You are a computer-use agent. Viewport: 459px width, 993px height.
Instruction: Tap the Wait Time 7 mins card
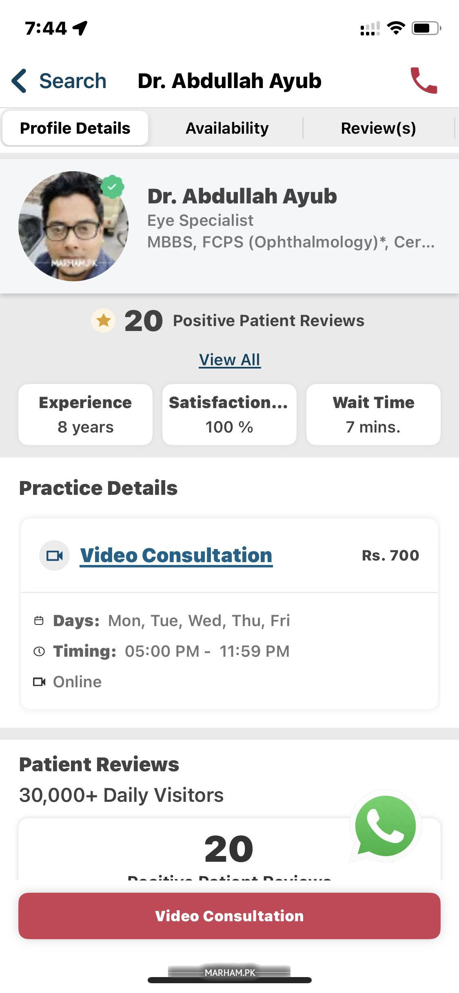click(x=373, y=415)
